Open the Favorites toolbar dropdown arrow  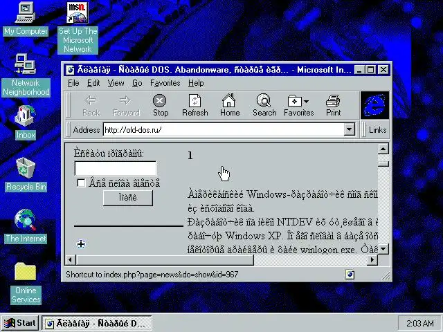coord(306,101)
